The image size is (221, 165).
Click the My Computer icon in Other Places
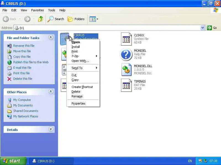pos(9,100)
